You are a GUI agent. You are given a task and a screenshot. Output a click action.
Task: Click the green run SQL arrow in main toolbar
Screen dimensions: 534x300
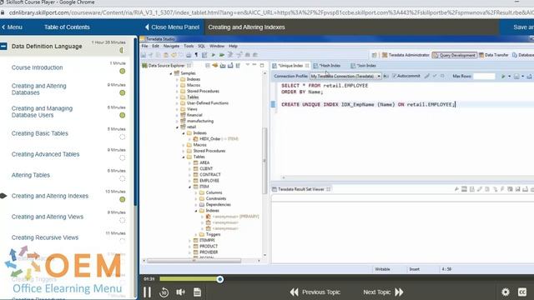click(214, 55)
